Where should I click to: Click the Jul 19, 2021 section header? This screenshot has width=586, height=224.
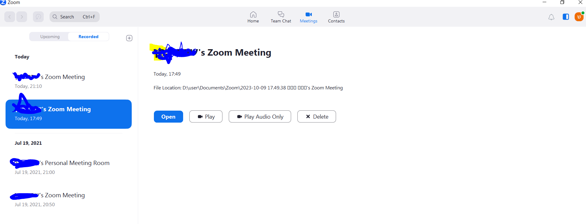[x=28, y=143]
